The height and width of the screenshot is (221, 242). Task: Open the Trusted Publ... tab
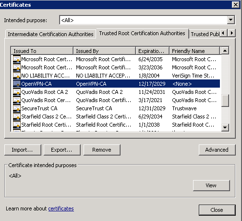point(205,34)
